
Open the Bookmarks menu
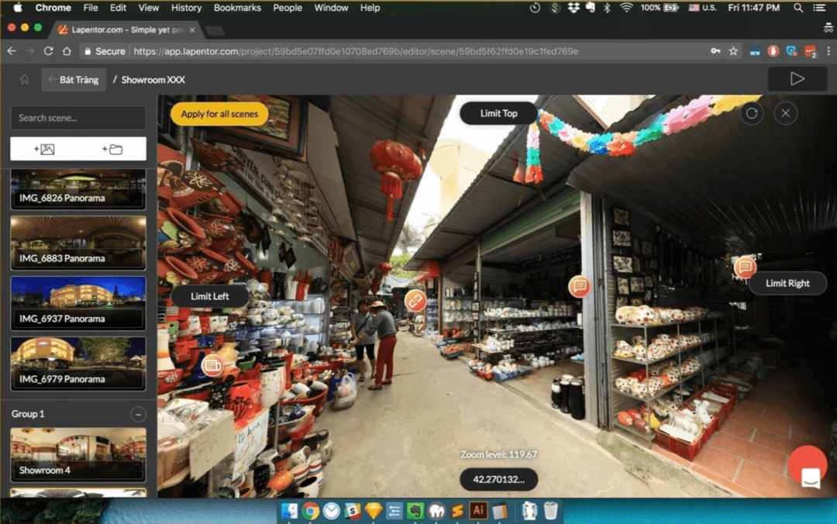point(237,8)
